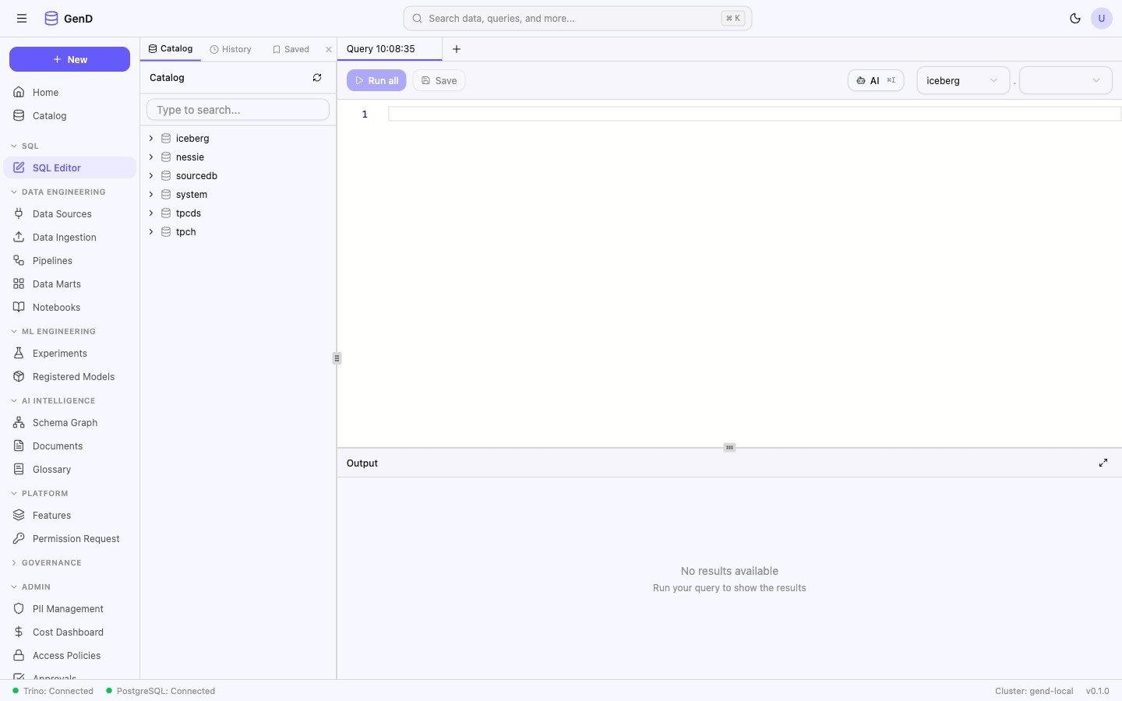Open the Experiments section
The image size is (1122, 701).
coord(59,353)
